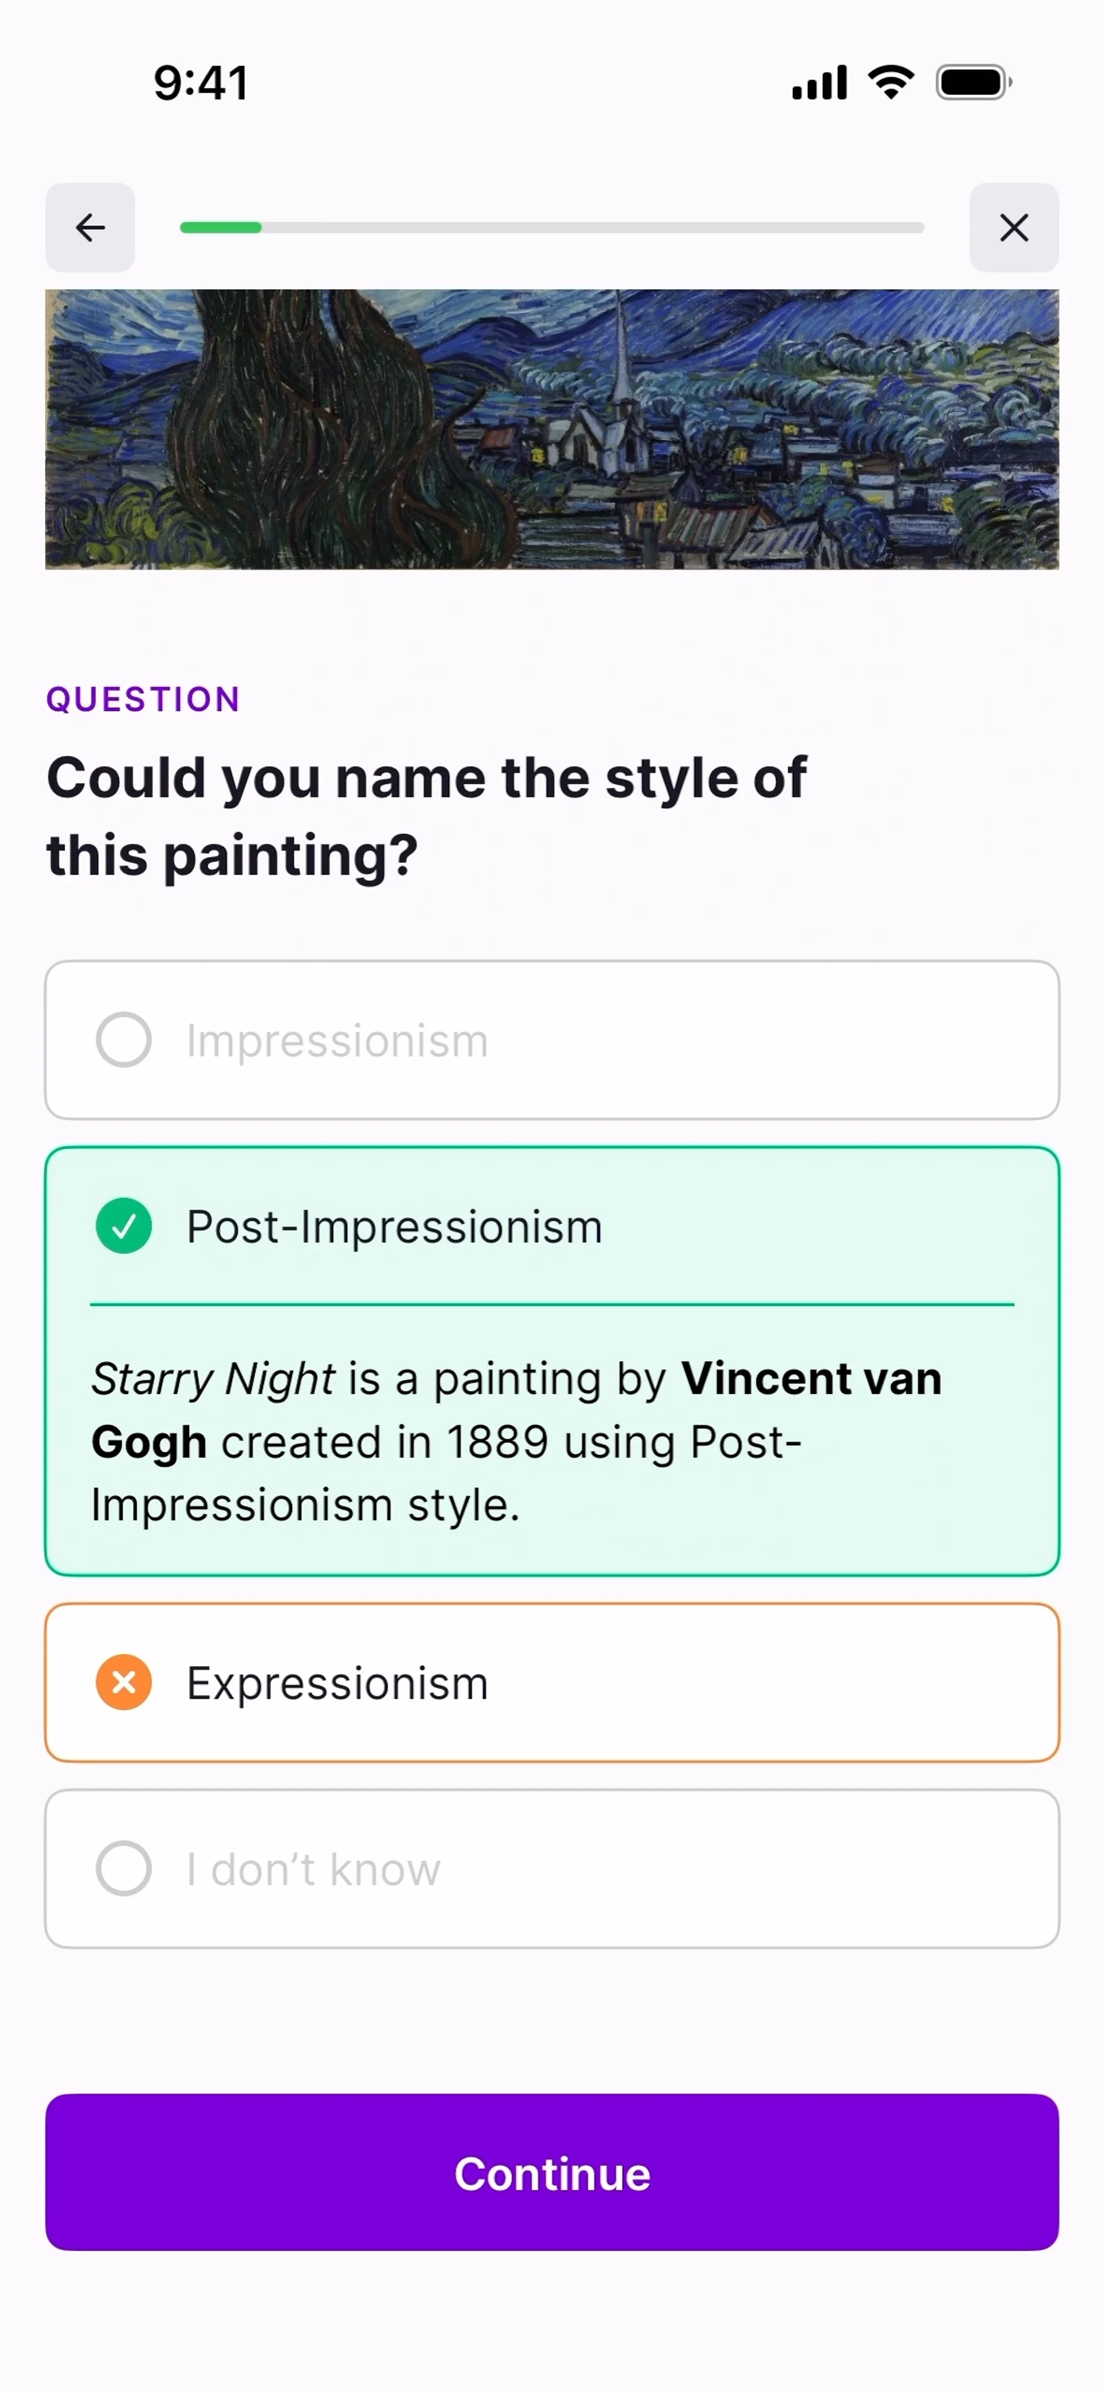Image resolution: width=1104 pixels, height=2391 pixels.
Task: Select the "I don't know" radio button
Action: coord(124,1868)
